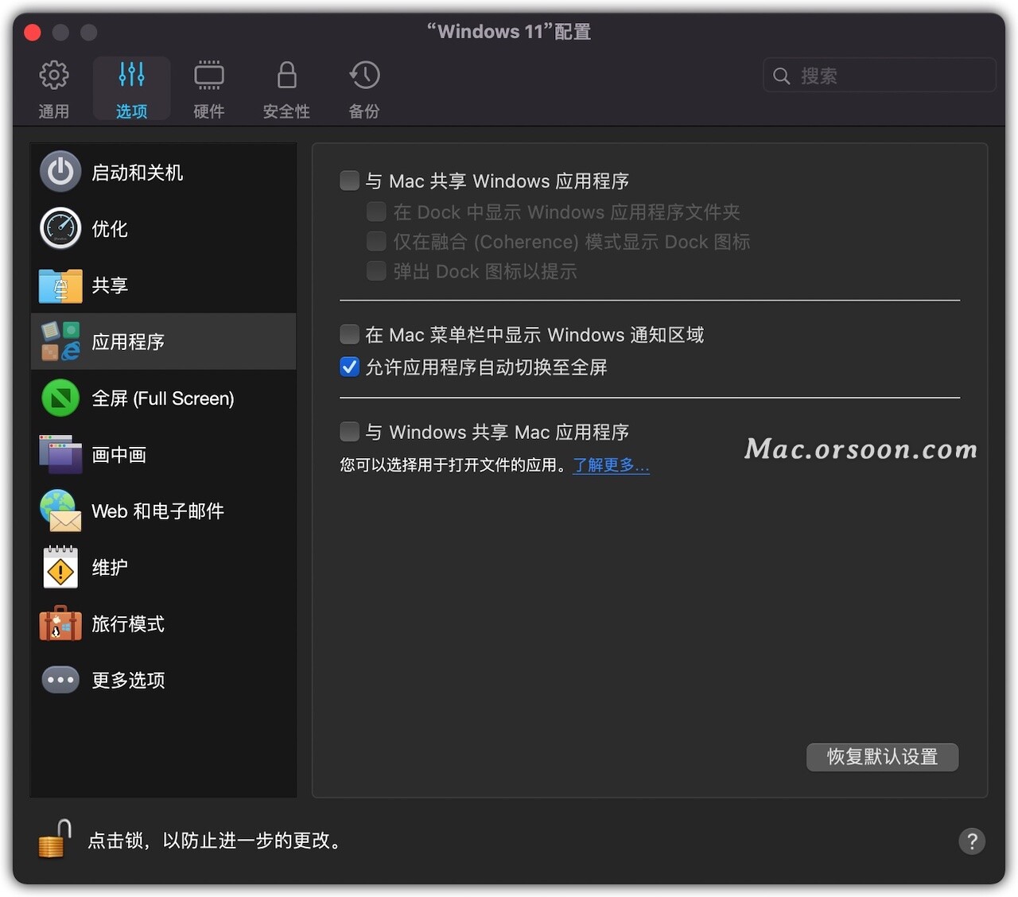Image resolution: width=1018 pixels, height=897 pixels.
Task: Select the 选项 sliders icon
Action: (131, 75)
